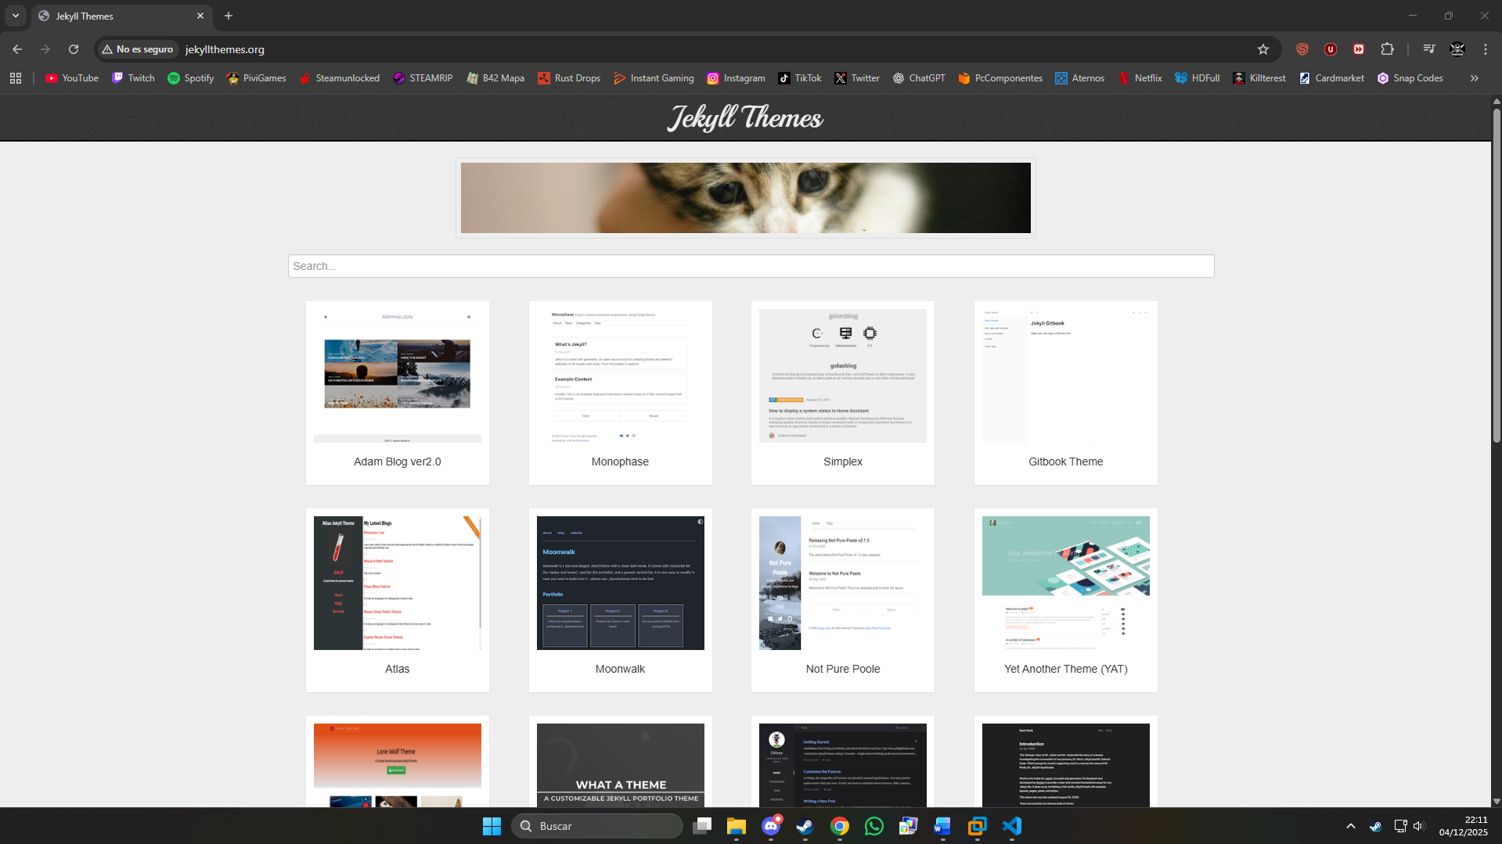Open the Moonwalk theme link
This screenshot has height=844, width=1502.
pyautogui.click(x=619, y=669)
